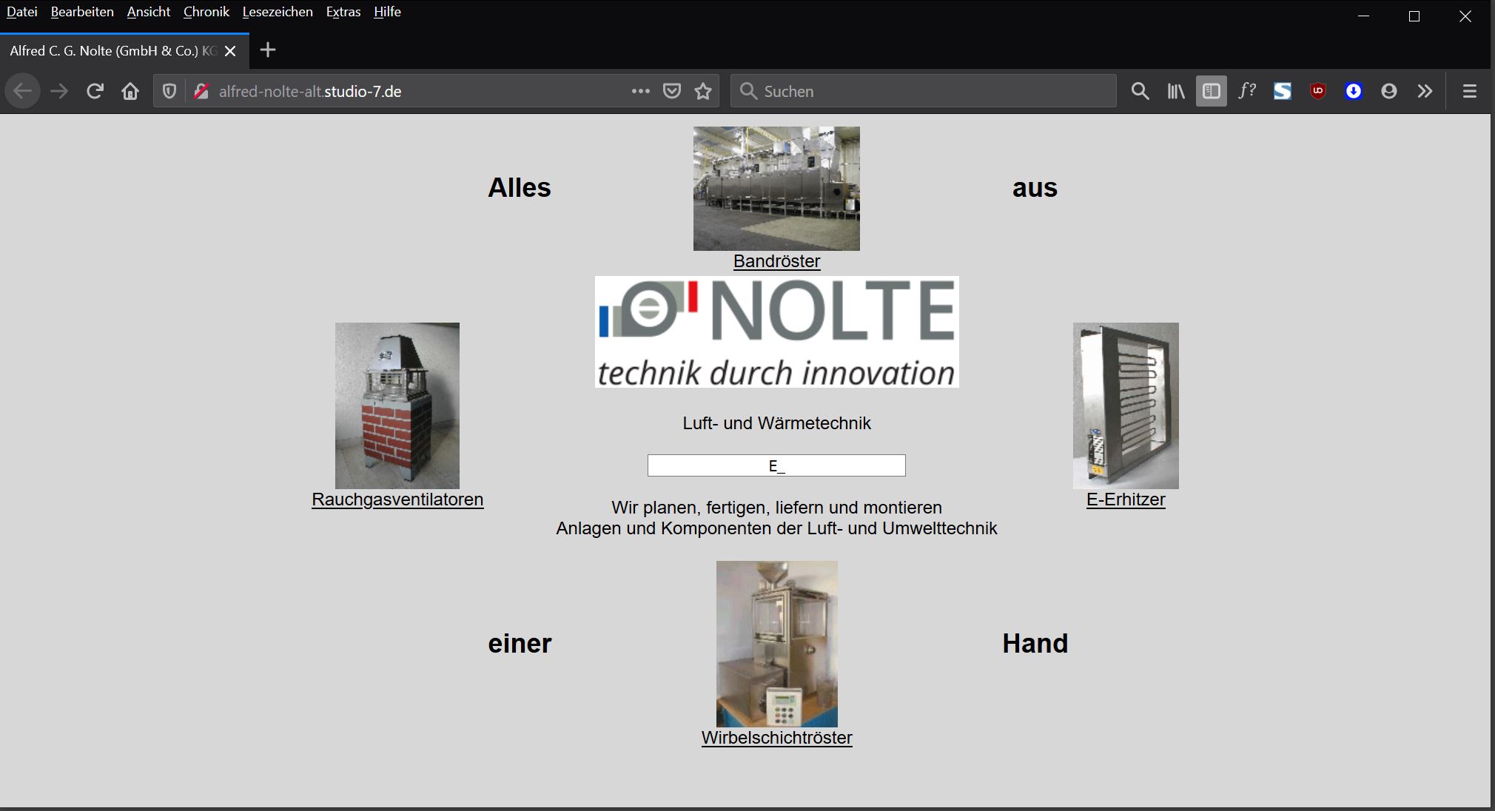Open the tracking protection shield icon
Screen dimensions: 1495x811
(169, 91)
